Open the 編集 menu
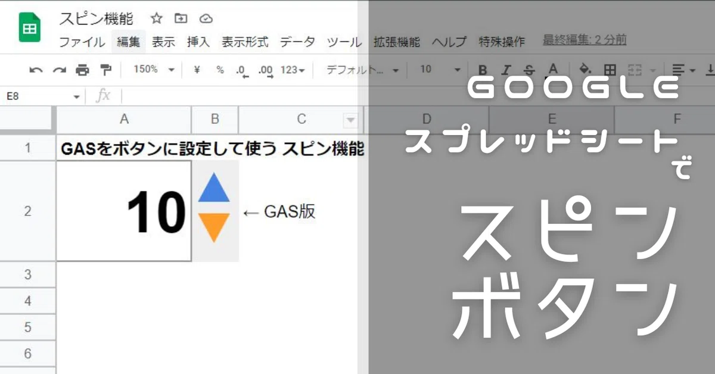 129,42
